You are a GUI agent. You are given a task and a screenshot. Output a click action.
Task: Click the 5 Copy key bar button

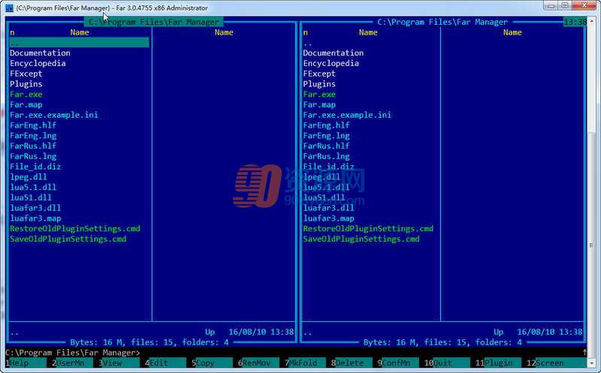212,362
